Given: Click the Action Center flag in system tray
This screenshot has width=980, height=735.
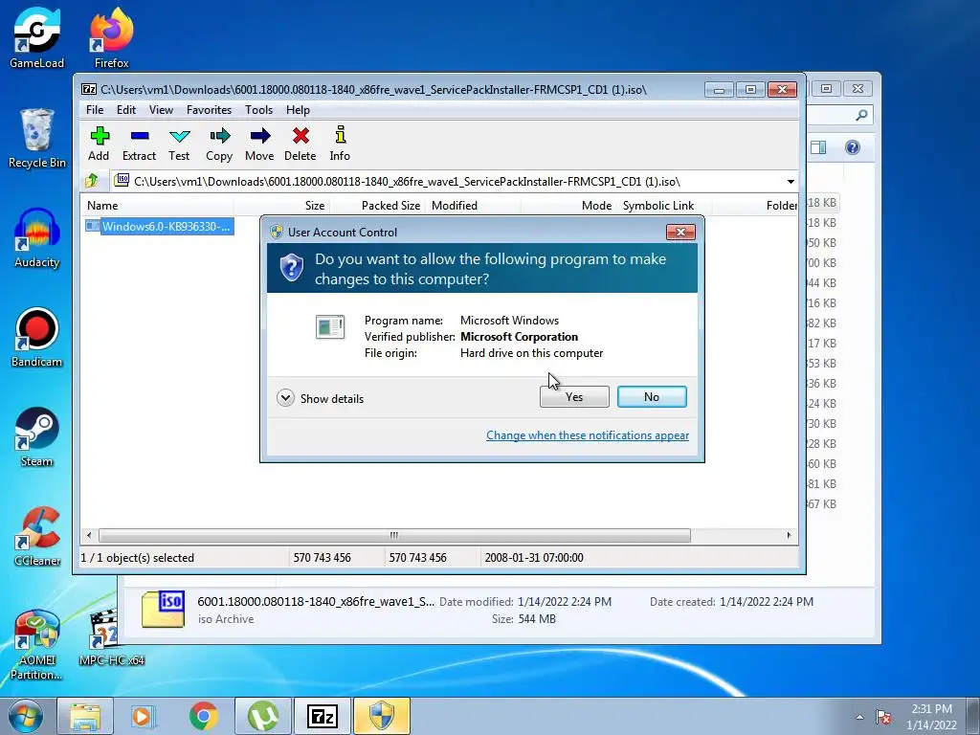Looking at the screenshot, I should coord(883,717).
